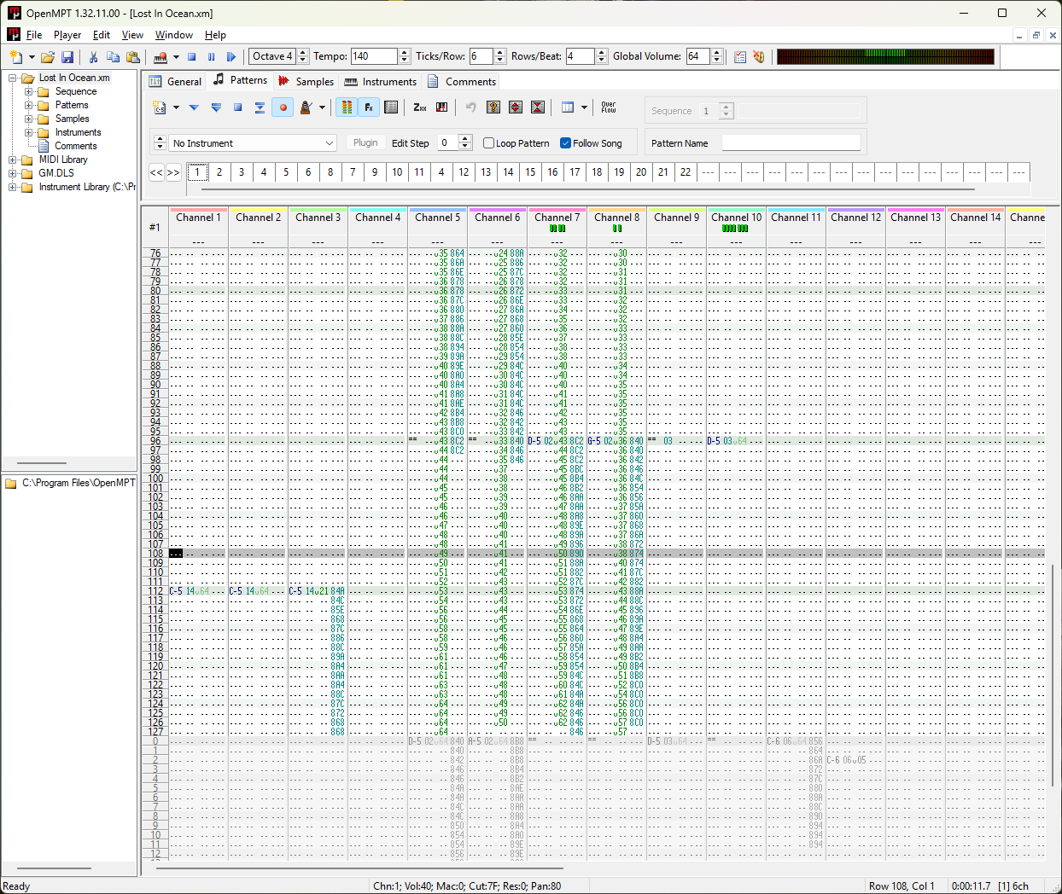The width and height of the screenshot is (1062, 894).
Task: Expand the Sequence tree folder
Action: (x=28, y=91)
